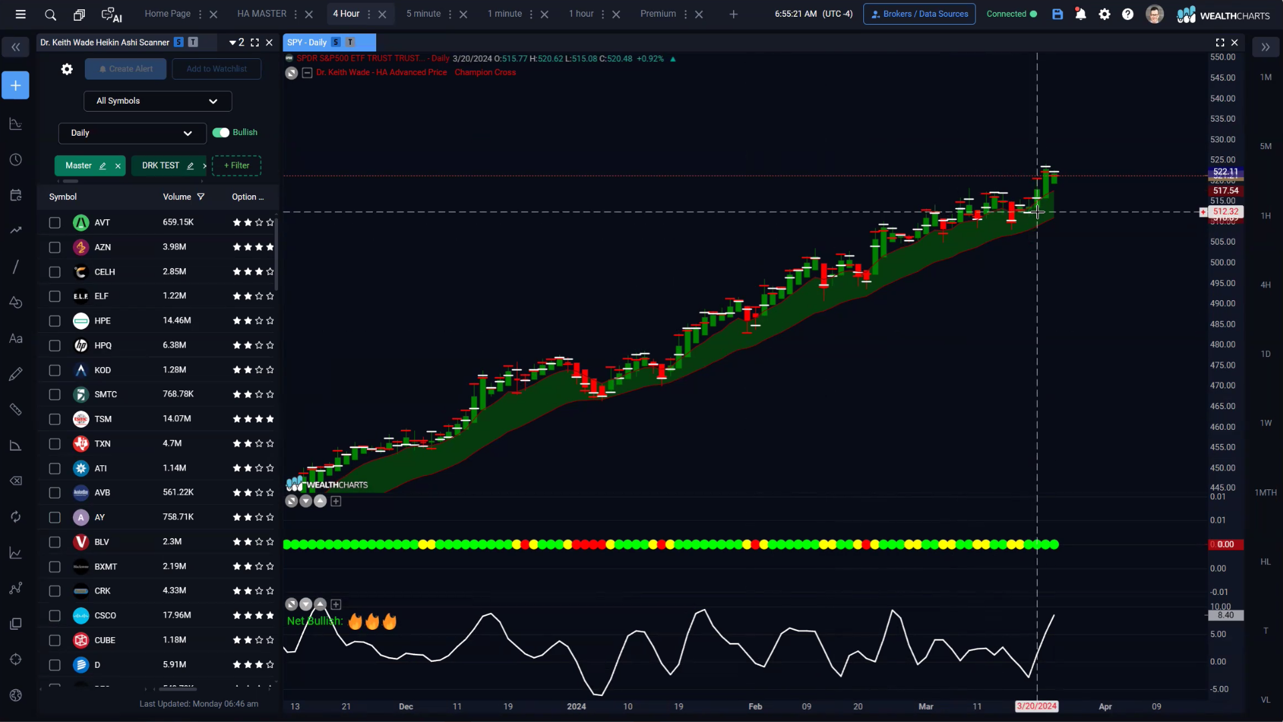
Task: Open the HA MASTER tab options menu
Action: tap(296, 14)
